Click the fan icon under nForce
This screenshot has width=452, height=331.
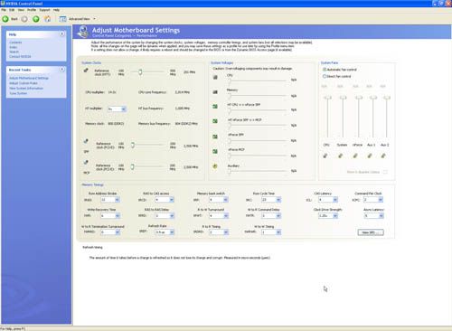point(355,156)
